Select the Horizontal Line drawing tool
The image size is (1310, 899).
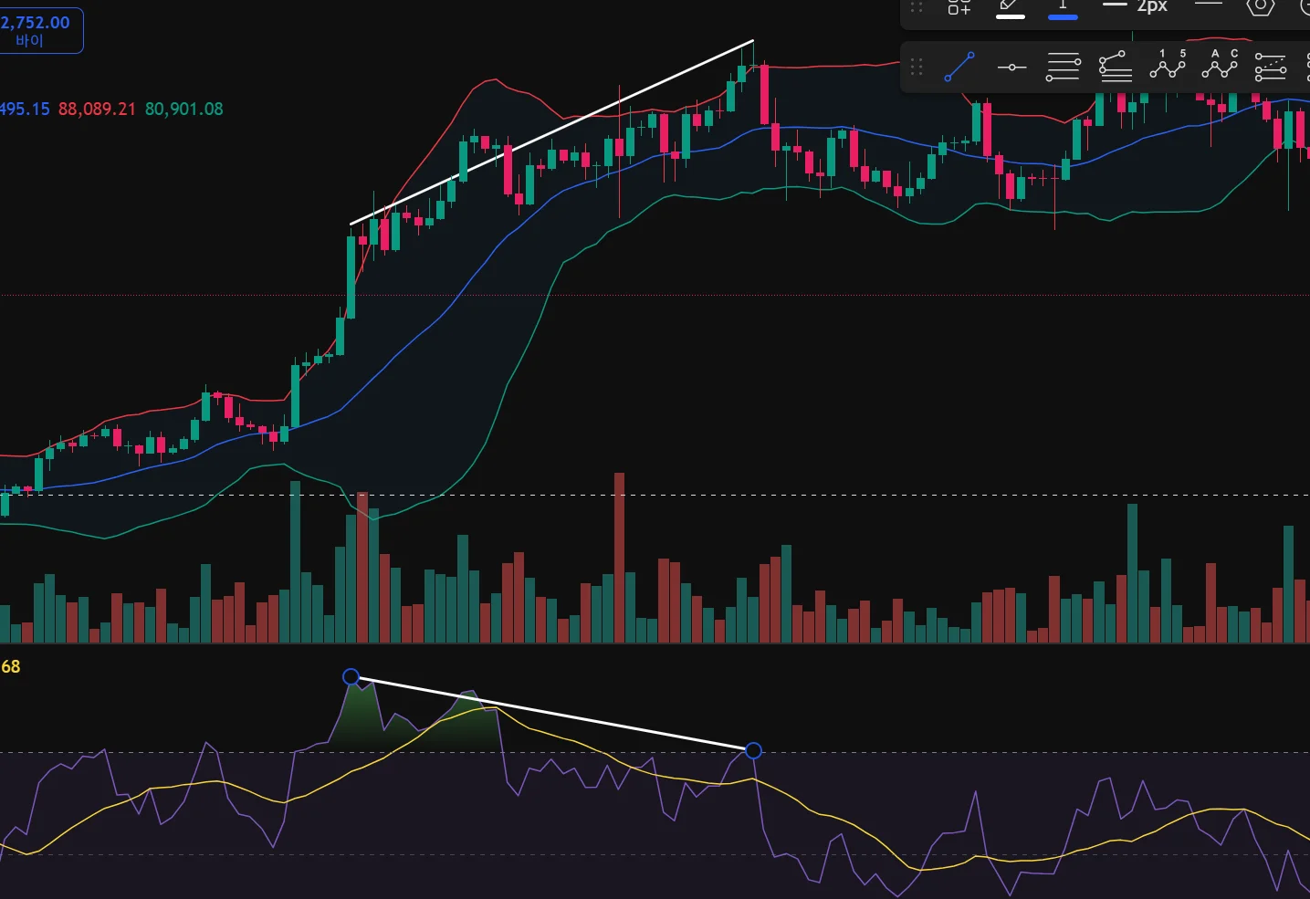coord(1011,67)
